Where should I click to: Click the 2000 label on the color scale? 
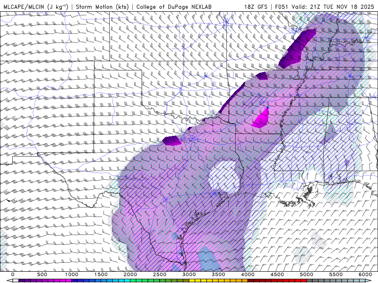[x=130, y=275]
